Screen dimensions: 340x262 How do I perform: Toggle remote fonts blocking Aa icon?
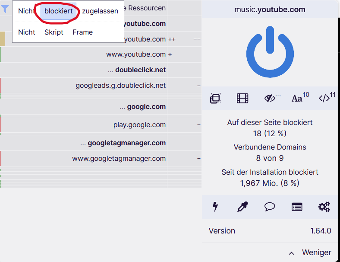297,98
